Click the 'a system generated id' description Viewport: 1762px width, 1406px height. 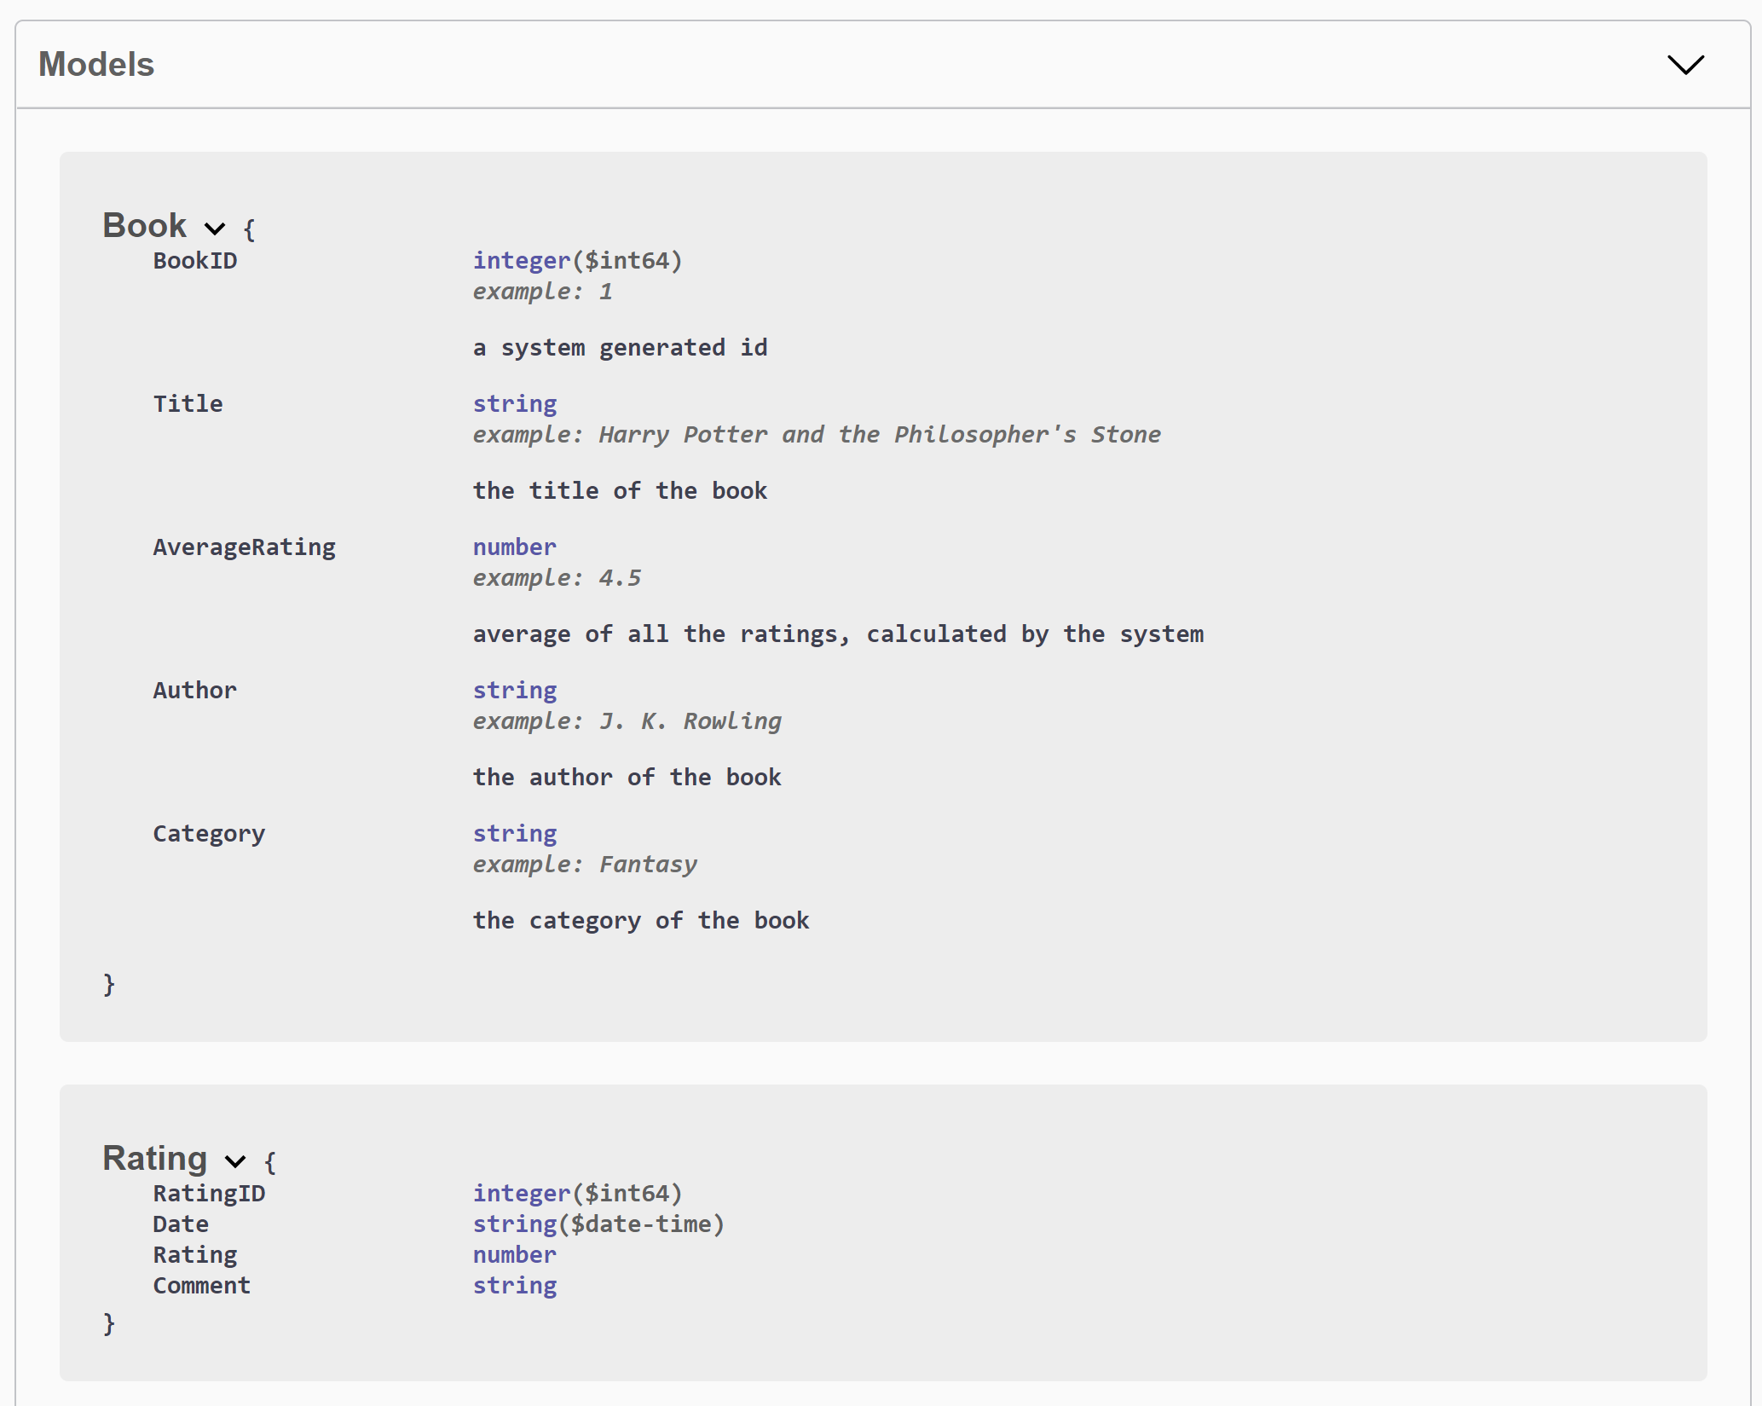(620, 348)
